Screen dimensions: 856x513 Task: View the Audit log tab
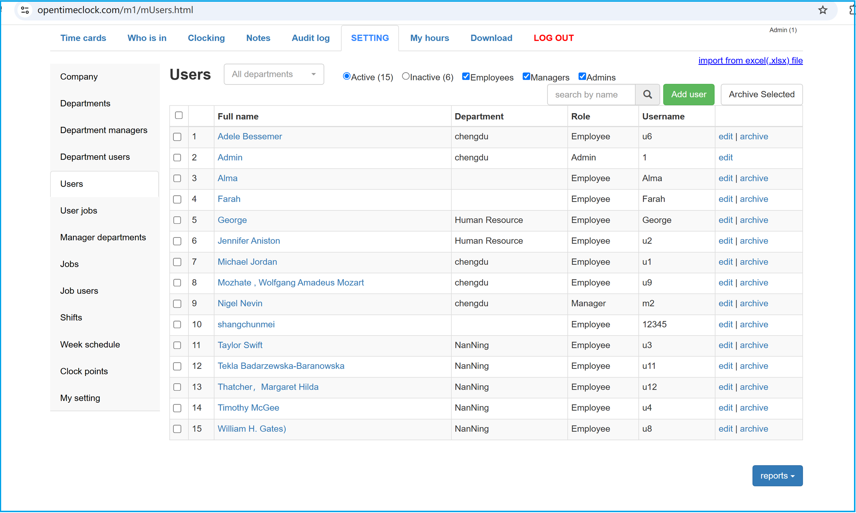[310, 38]
